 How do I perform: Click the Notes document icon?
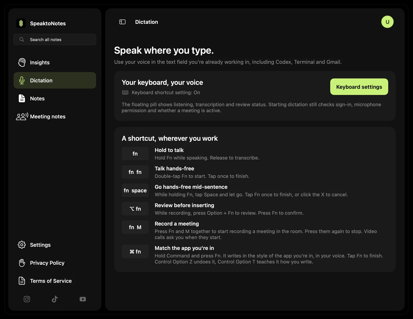click(22, 98)
